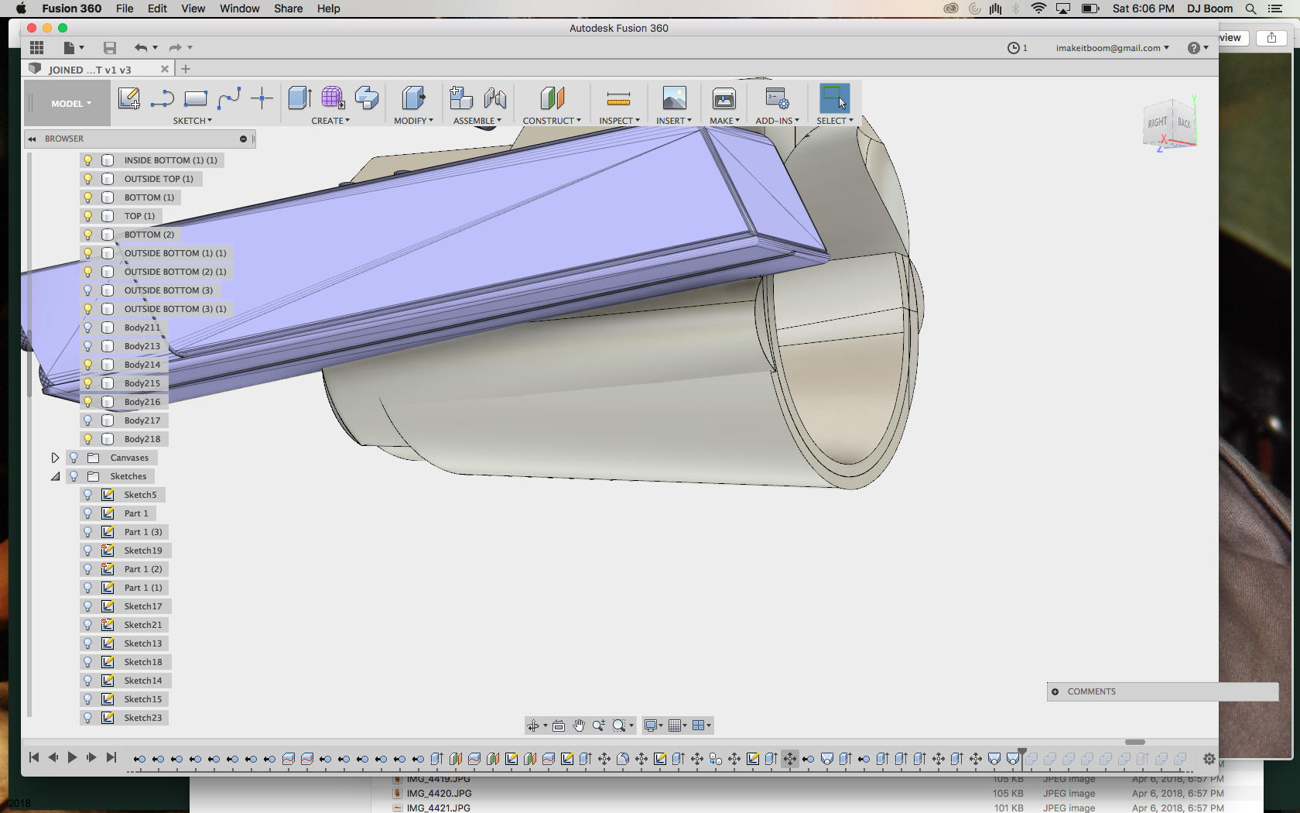Pick the Spline sketch tool
This screenshot has width=1300, height=813.
click(229, 98)
